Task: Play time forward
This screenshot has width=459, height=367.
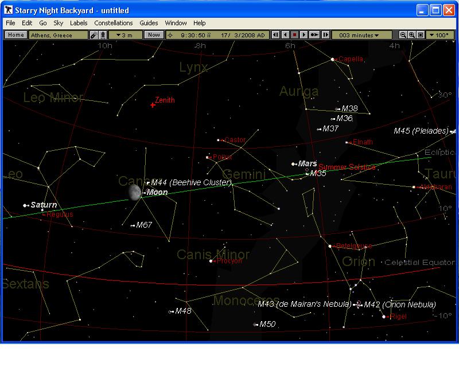Action: (x=304, y=35)
